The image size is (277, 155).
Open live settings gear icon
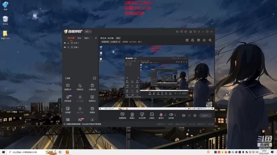195,115
